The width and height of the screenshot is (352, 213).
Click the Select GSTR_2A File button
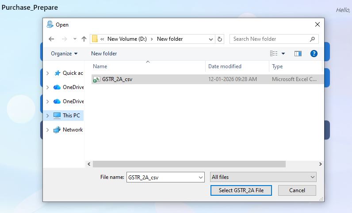click(x=241, y=190)
